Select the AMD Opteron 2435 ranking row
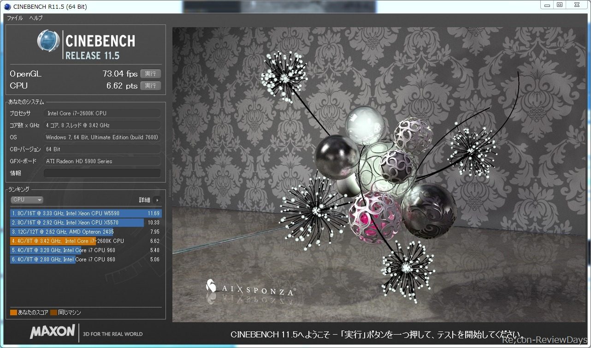Viewport: 591px width, 348px height. (x=85, y=232)
